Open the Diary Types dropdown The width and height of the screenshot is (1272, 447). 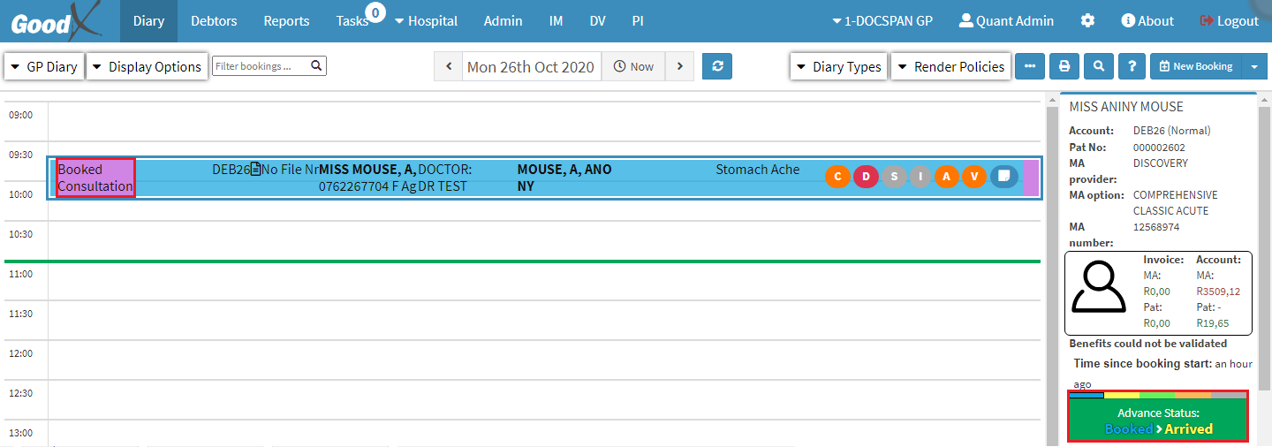pos(837,66)
